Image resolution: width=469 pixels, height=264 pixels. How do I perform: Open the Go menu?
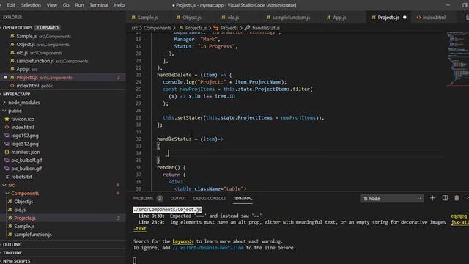[x=66, y=5]
